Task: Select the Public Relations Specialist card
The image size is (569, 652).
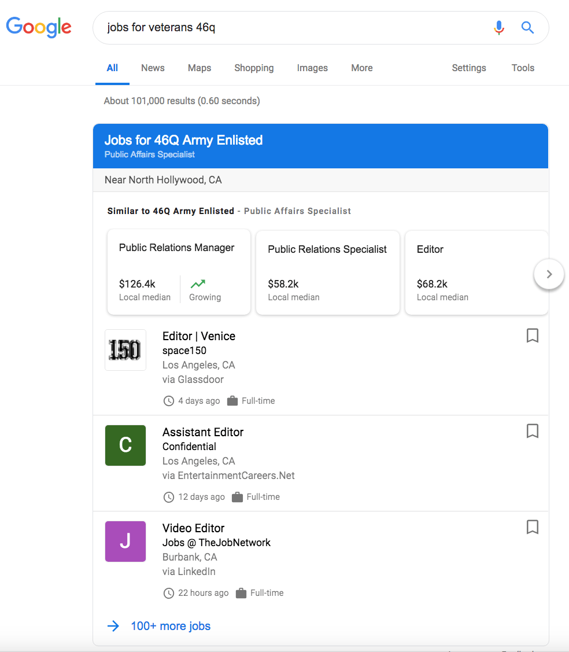Action: [327, 272]
